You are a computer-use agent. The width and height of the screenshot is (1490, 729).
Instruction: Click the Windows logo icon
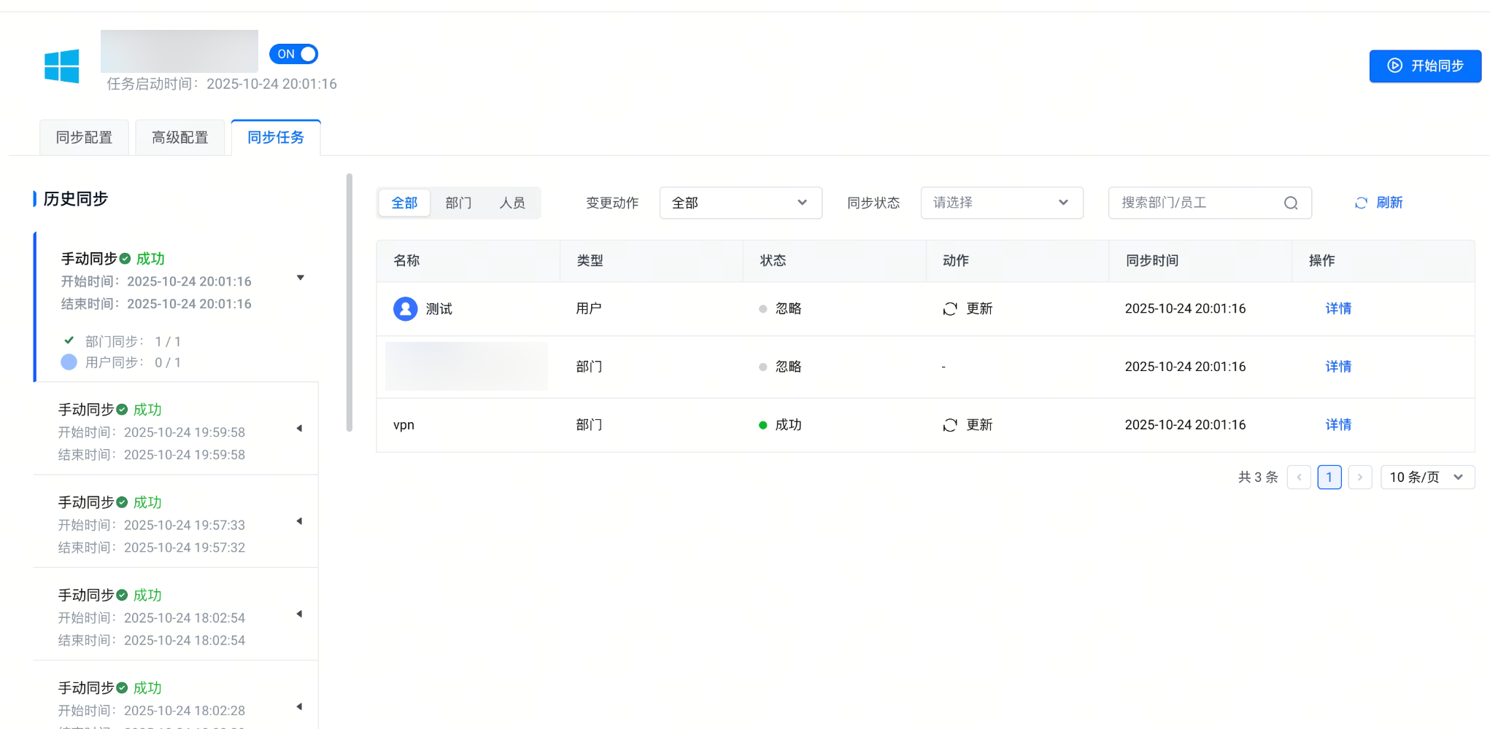tap(61, 66)
